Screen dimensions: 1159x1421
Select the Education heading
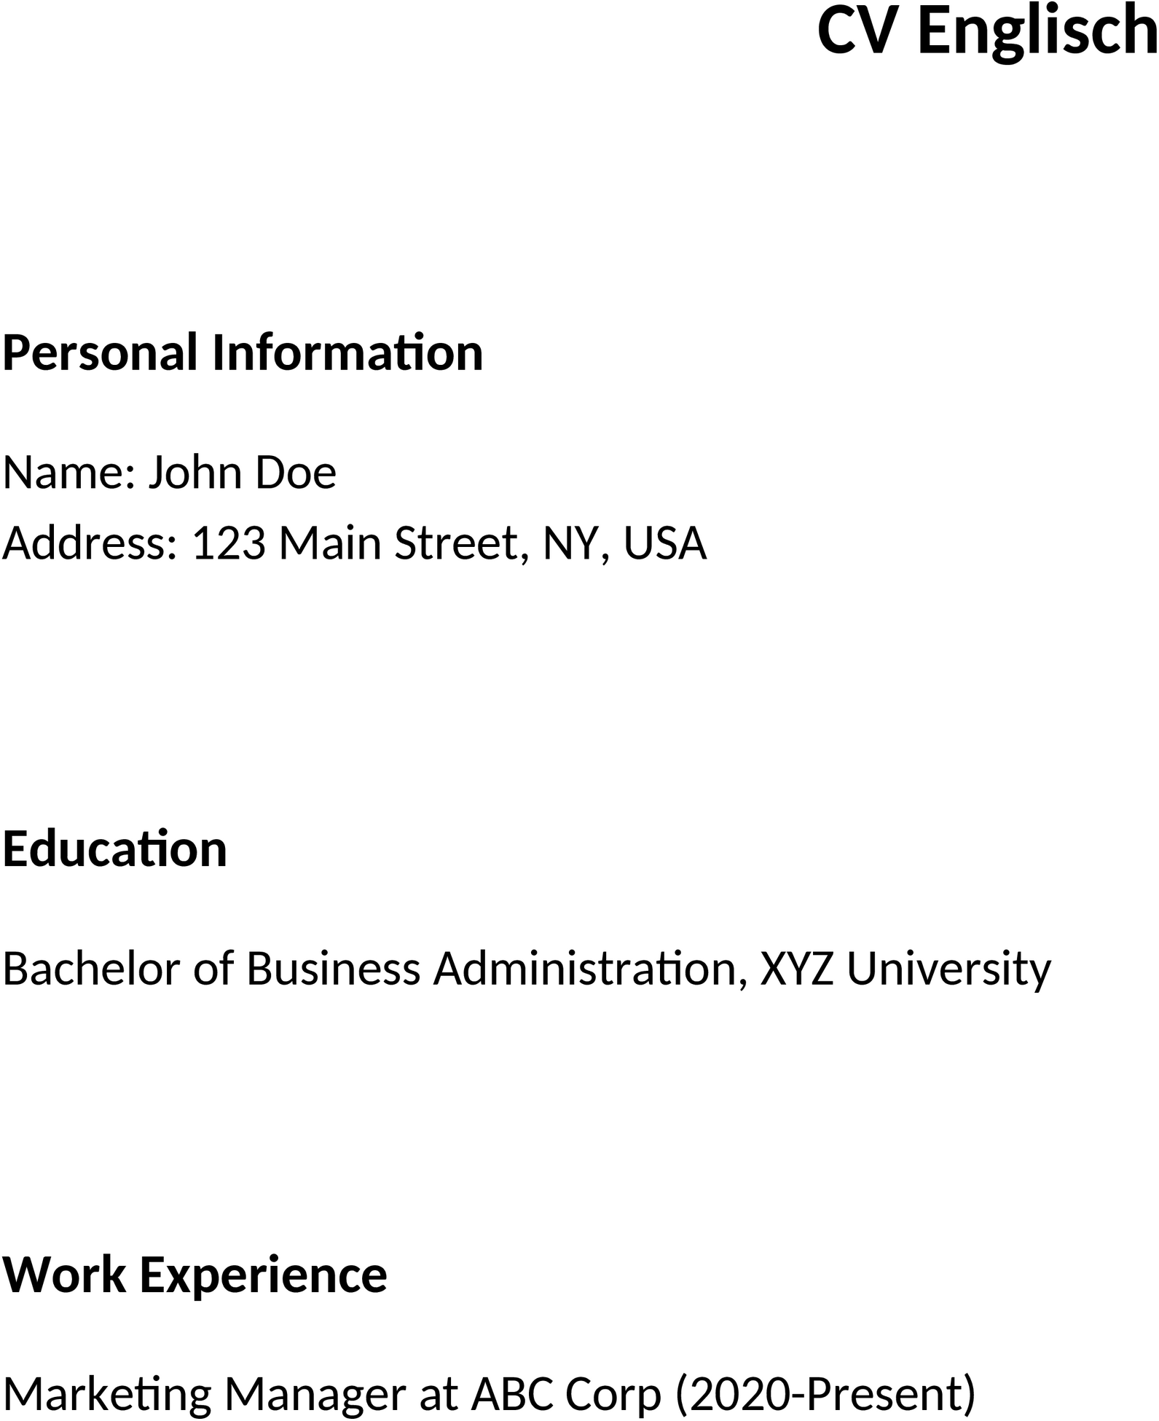click(x=115, y=849)
